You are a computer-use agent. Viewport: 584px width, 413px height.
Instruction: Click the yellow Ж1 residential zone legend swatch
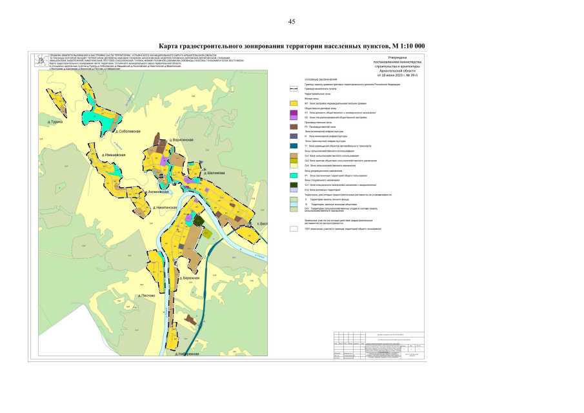294,103
